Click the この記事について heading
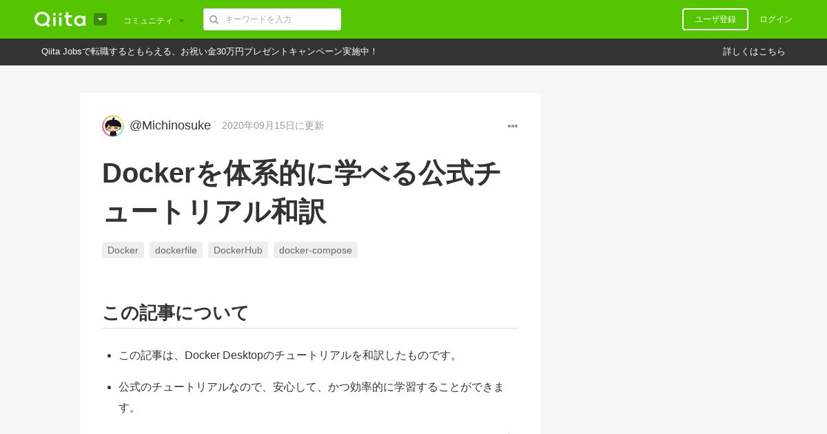827x434 pixels. pyautogui.click(x=175, y=313)
